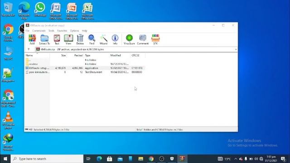This screenshot has height=163, width=290.
Task: Click the taskbar 'Type here to search' box
Action: click(47, 159)
